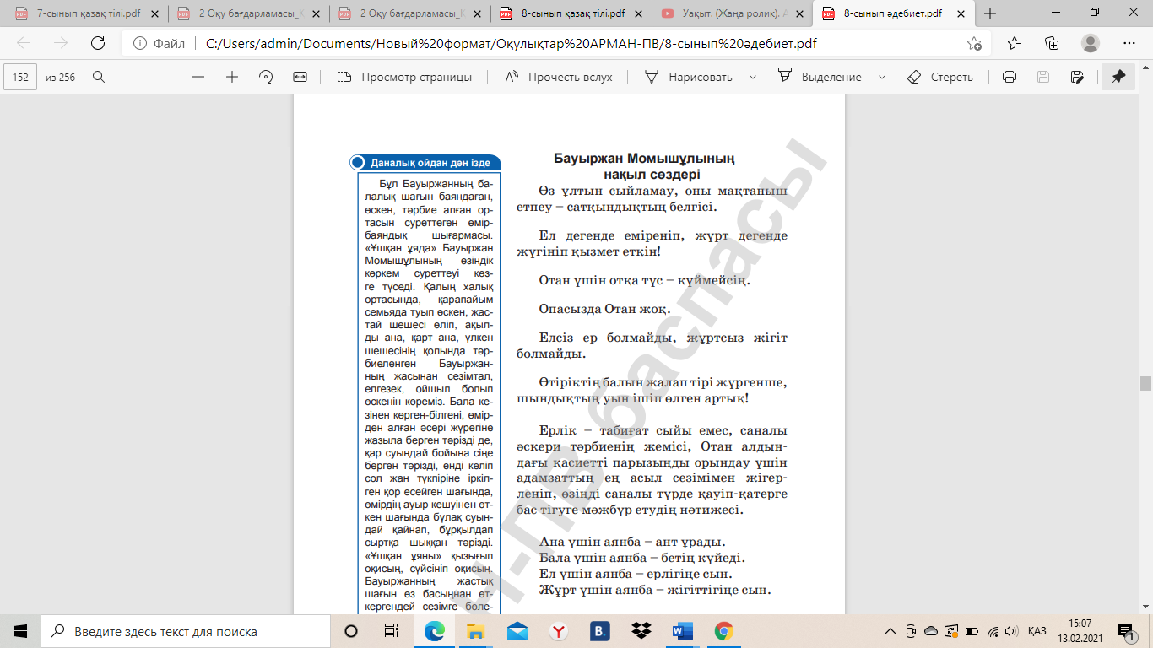Activate the Выделение highlight tool

[x=820, y=77]
